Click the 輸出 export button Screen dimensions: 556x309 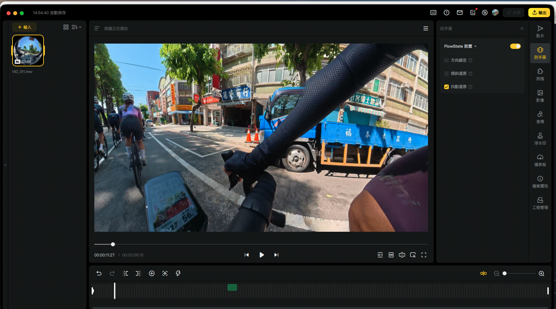pyautogui.click(x=539, y=13)
